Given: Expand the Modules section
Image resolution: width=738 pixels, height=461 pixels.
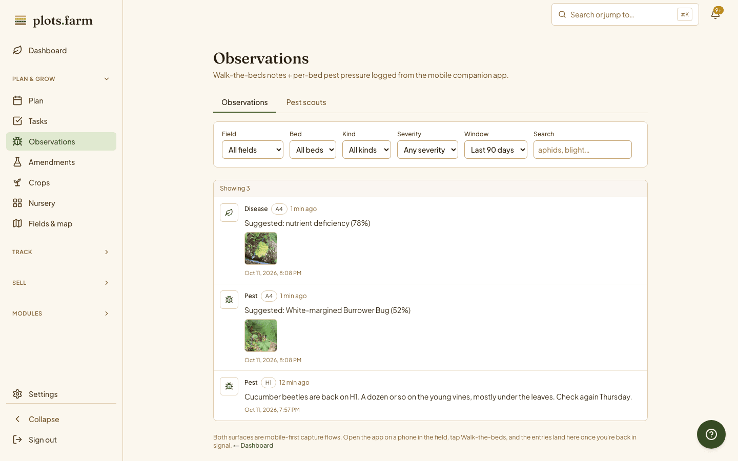Looking at the screenshot, I should tap(61, 313).
